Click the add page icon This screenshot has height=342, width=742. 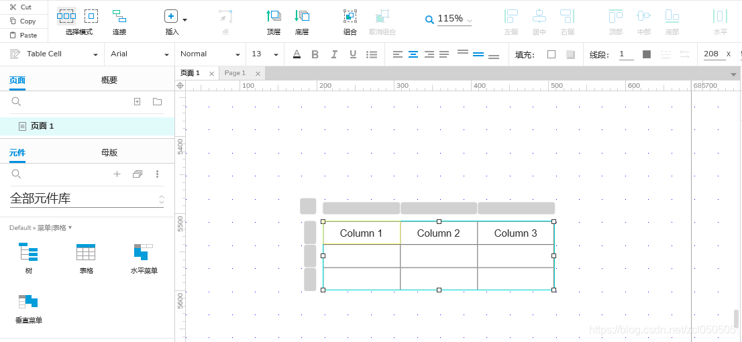coord(138,102)
